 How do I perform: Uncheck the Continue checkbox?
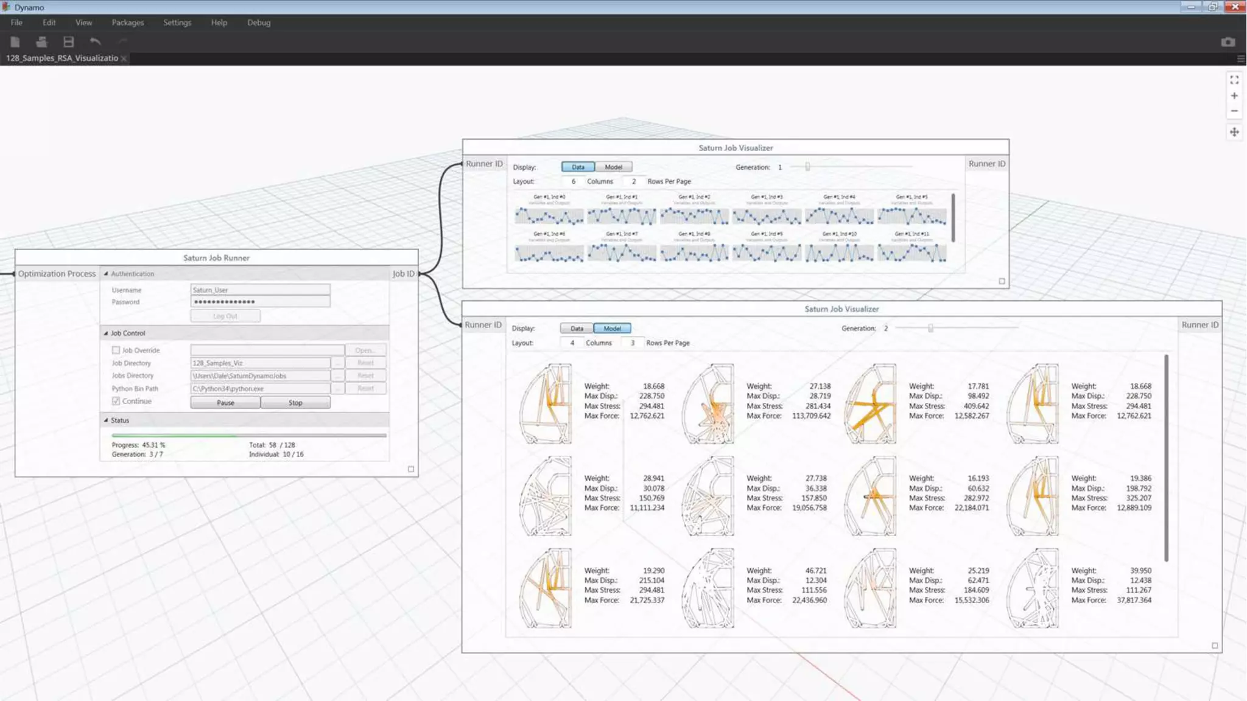pyautogui.click(x=116, y=401)
